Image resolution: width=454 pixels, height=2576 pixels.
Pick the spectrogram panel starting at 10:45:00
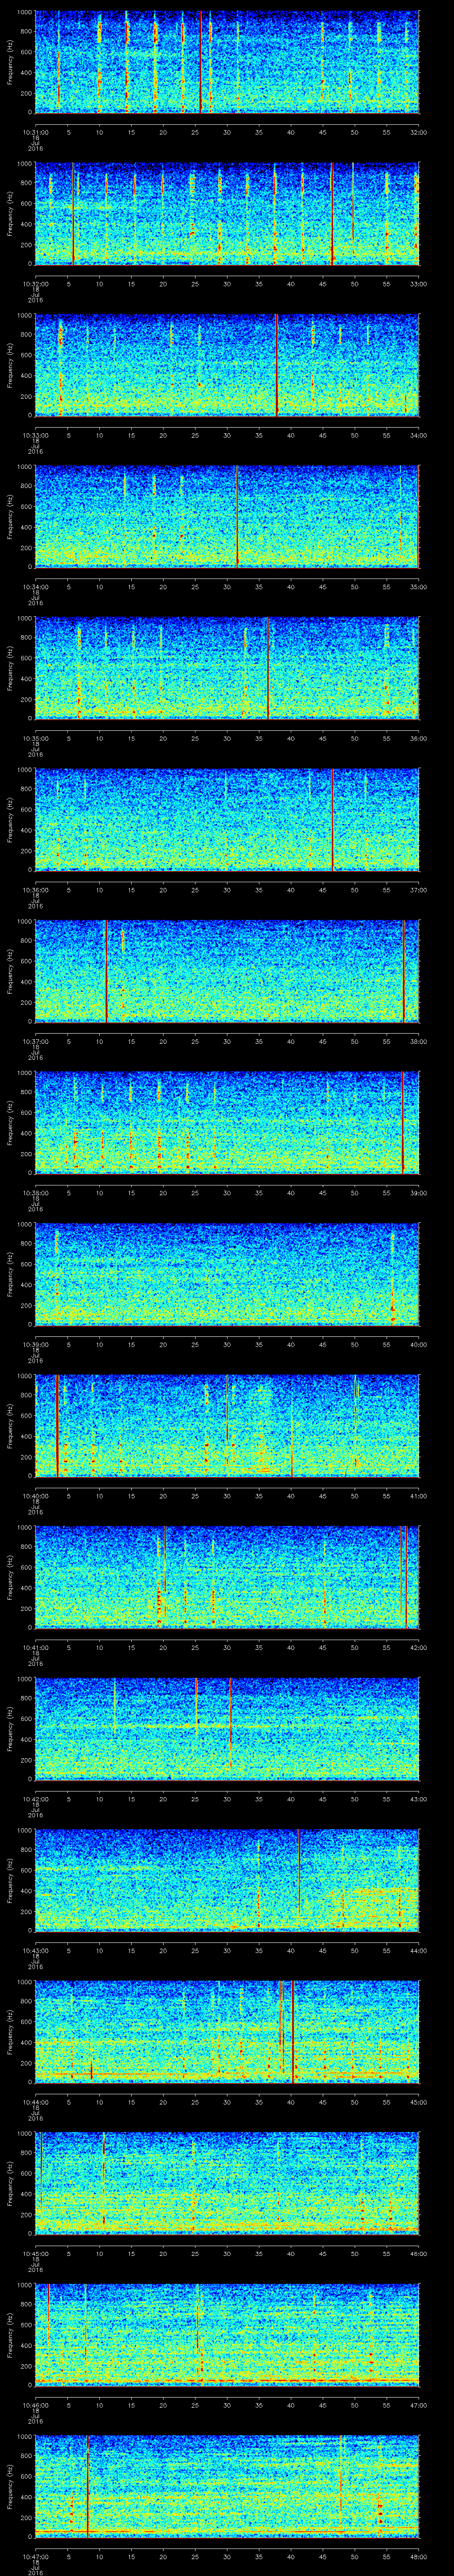(x=227, y=2183)
